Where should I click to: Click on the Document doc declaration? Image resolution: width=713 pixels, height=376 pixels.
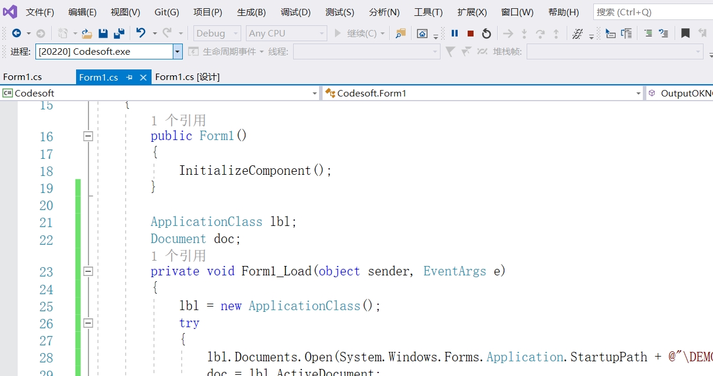click(x=196, y=239)
